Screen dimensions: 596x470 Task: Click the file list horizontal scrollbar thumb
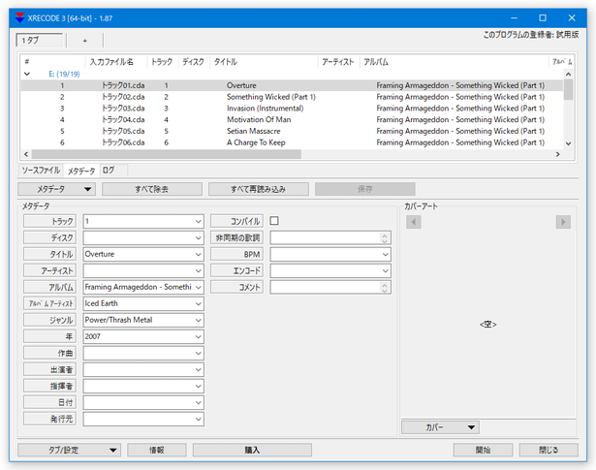[x=167, y=154]
